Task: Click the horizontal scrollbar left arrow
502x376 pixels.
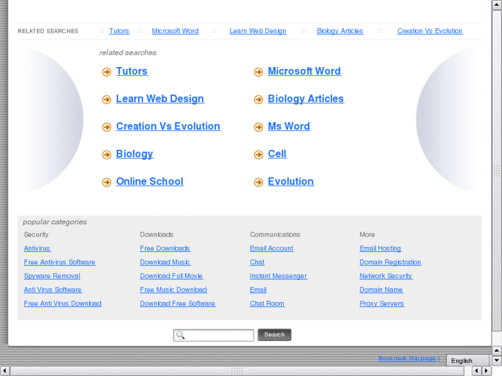Action: click(4, 371)
